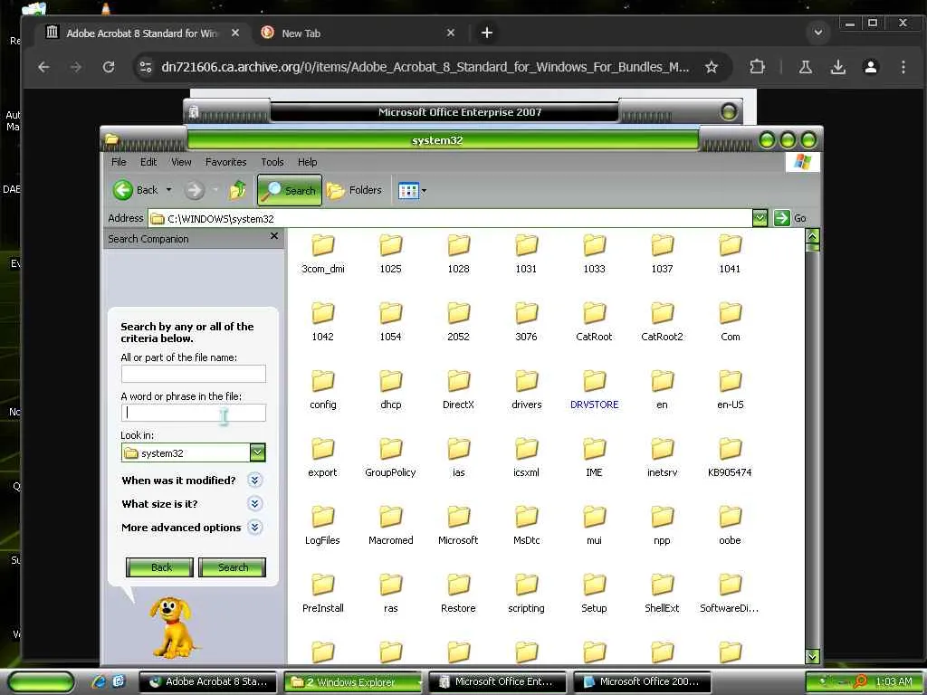Select the DRVSTORE folder
Screen dimensions: 927x695
pos(594,390)
